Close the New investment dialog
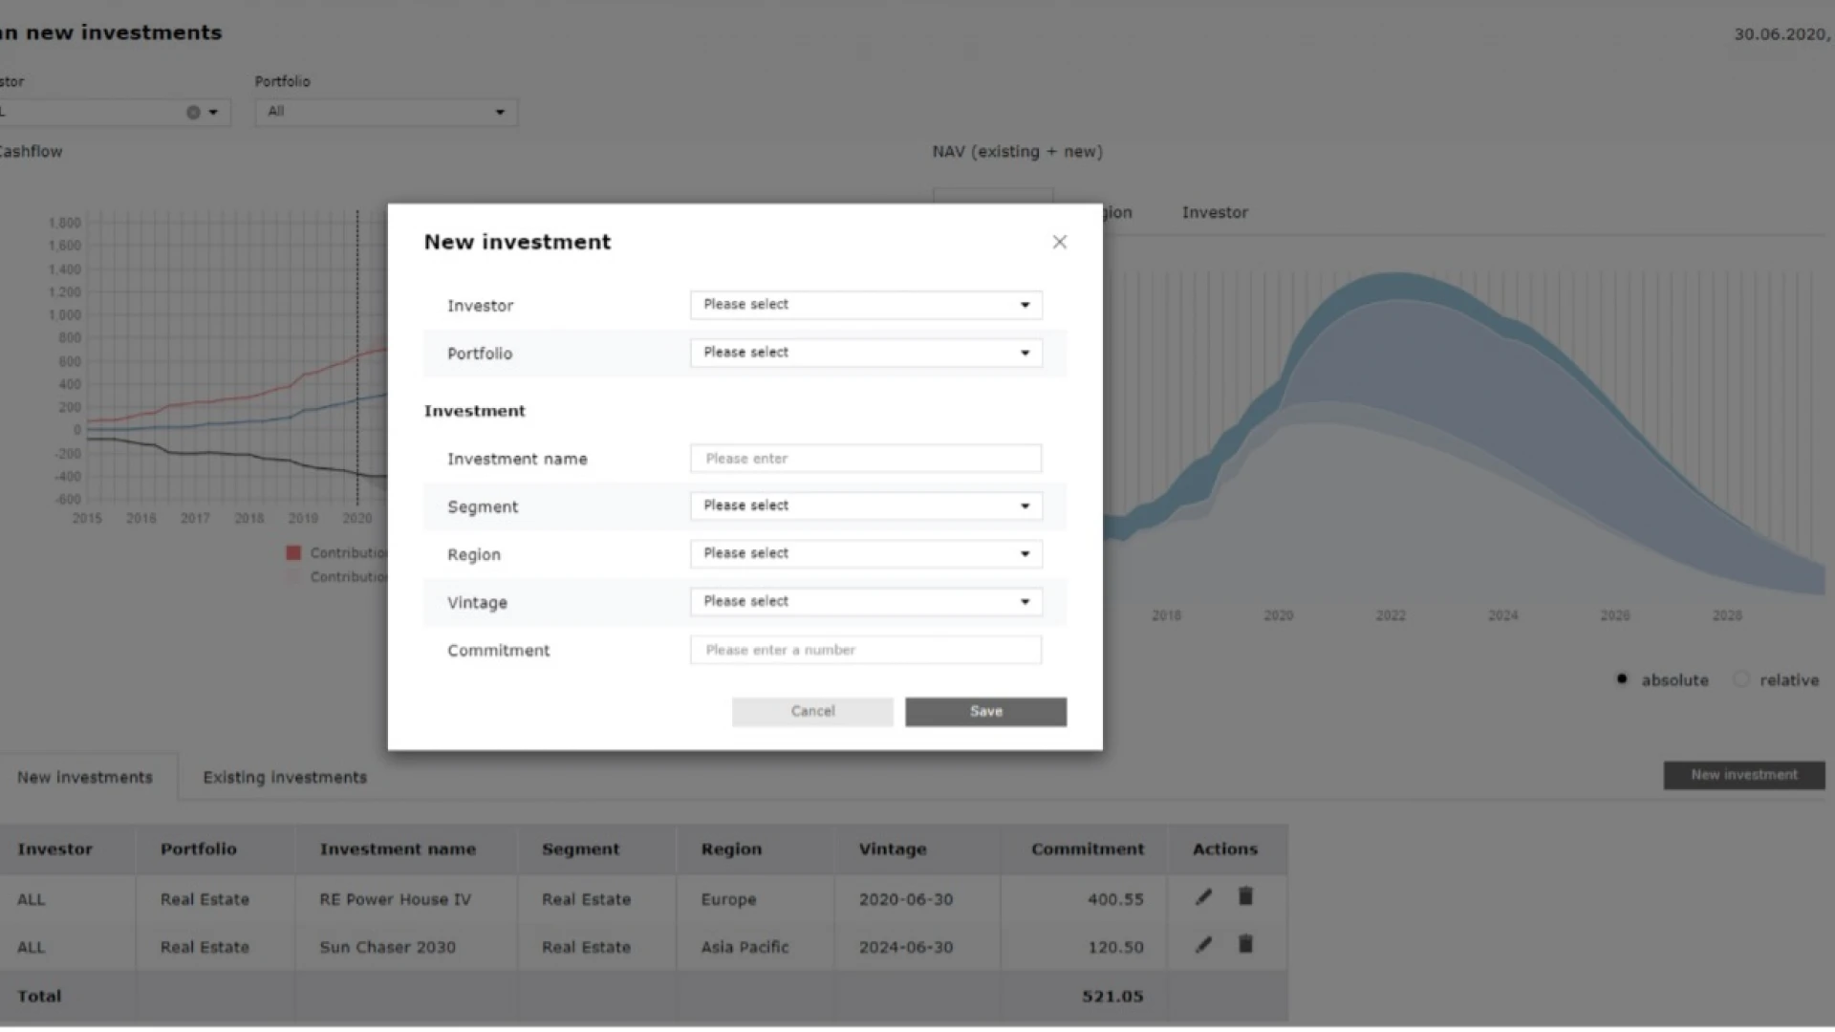1835x1032 pixels. point(1059,242)
